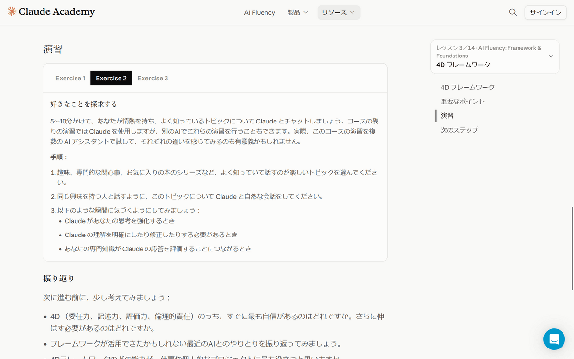Switch to the Exercise 1 tab

pos(70,78)
